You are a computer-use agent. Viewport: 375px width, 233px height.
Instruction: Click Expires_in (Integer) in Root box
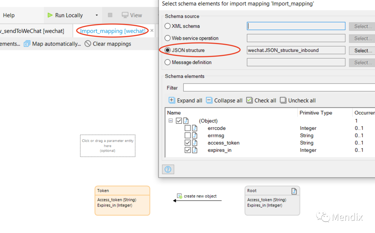point(265,205)
